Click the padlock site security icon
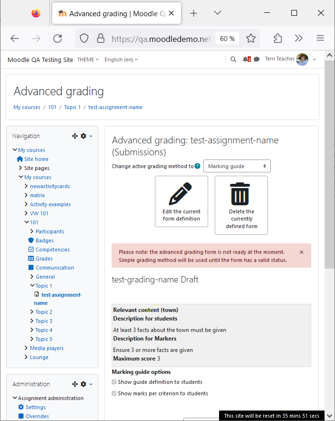The height and width of the screenshot is (421, 335). [101, 39]
